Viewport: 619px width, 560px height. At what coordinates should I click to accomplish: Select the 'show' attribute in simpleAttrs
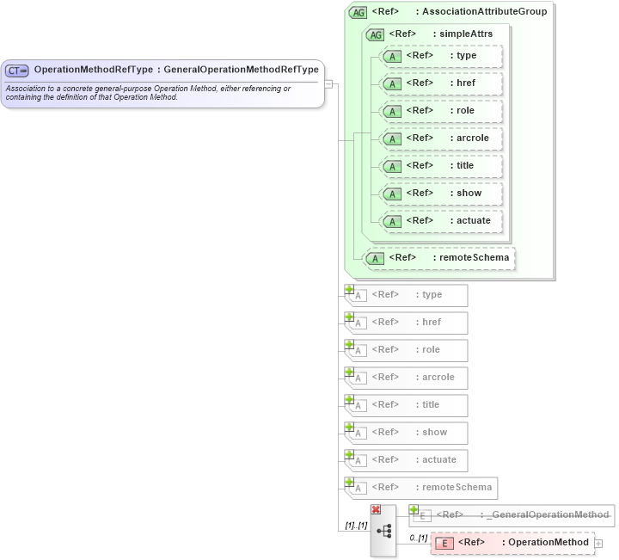441,194
